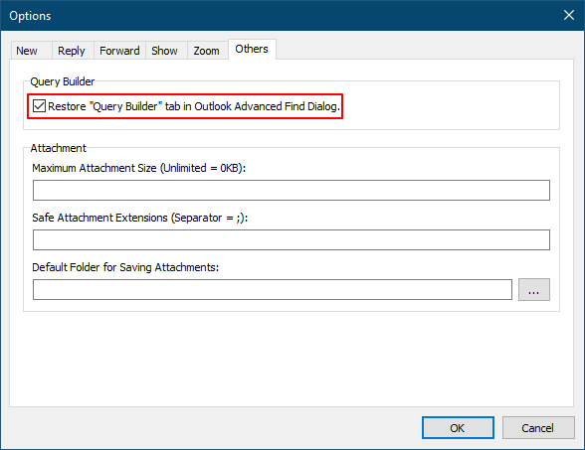Click into the Safe Attachment Extensions field

291,240
